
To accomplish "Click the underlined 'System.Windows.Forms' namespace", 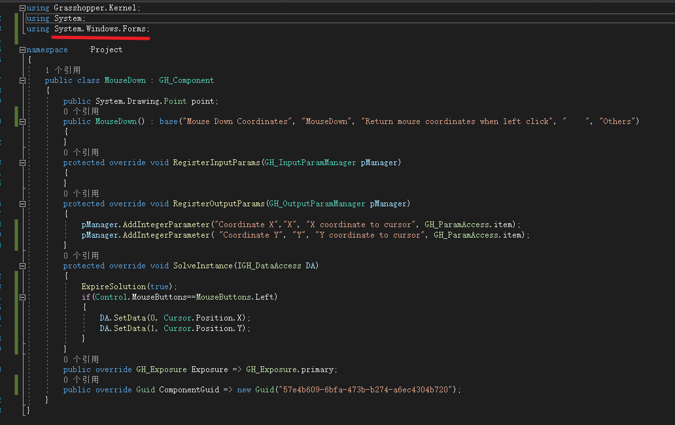I will click(x=100, y=29).
